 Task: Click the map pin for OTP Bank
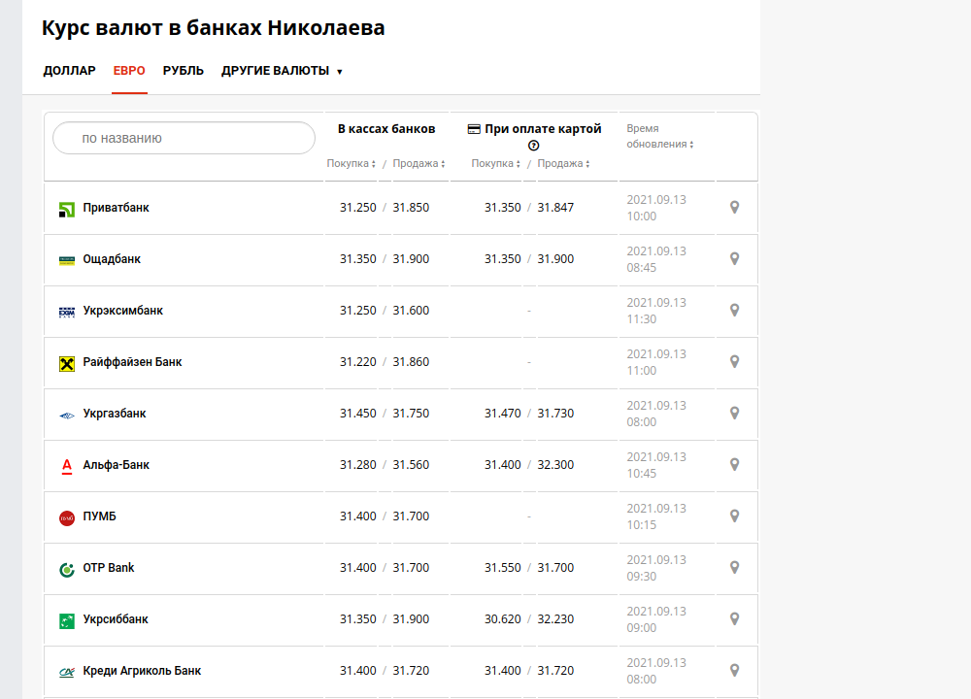734,567
